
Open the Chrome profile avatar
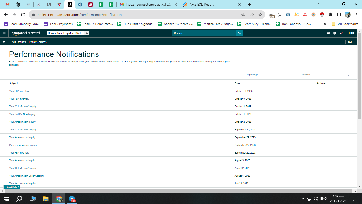click(x=348, y=15)
